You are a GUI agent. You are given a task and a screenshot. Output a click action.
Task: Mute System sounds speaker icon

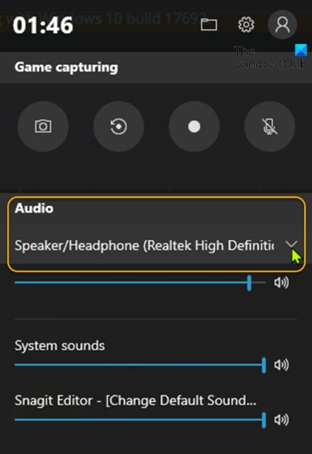[282, 364]
